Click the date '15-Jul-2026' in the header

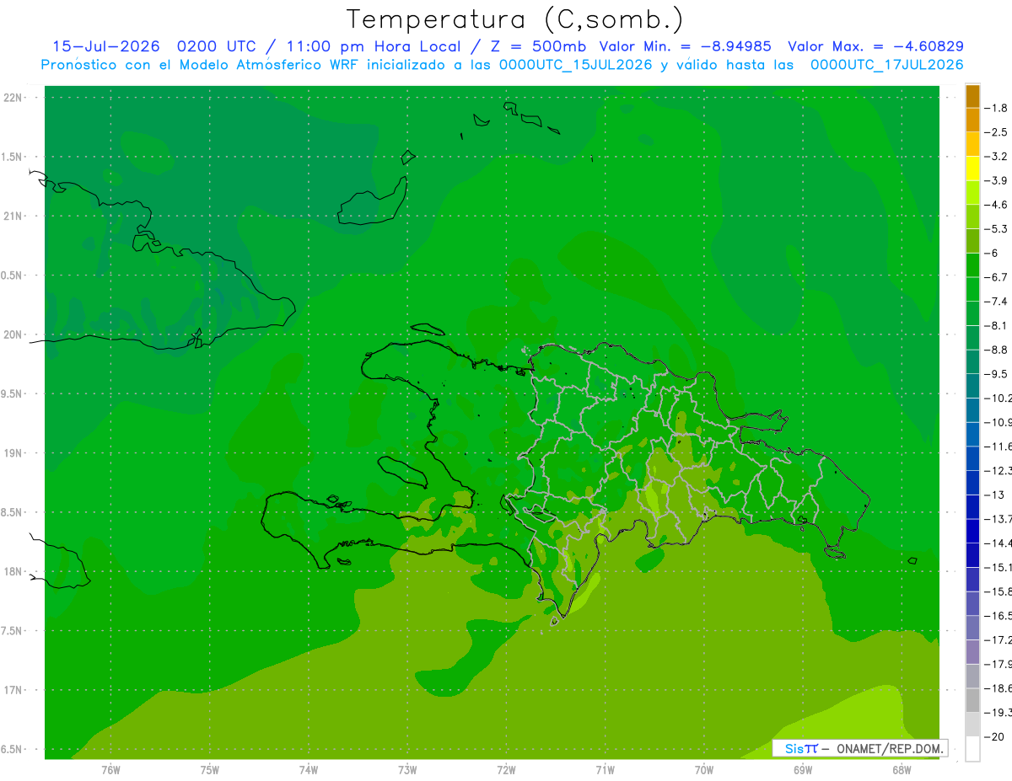coord(106,46)
